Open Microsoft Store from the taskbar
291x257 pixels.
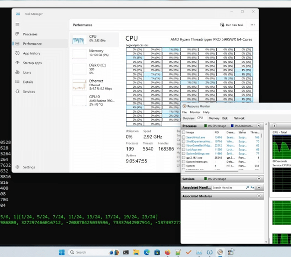click(157, 252)
